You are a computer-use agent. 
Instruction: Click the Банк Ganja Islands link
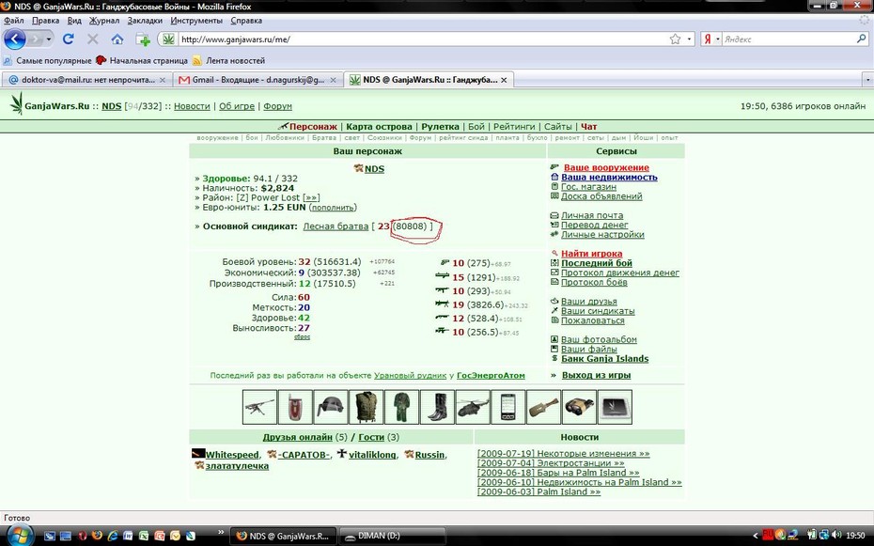(605, 359)
